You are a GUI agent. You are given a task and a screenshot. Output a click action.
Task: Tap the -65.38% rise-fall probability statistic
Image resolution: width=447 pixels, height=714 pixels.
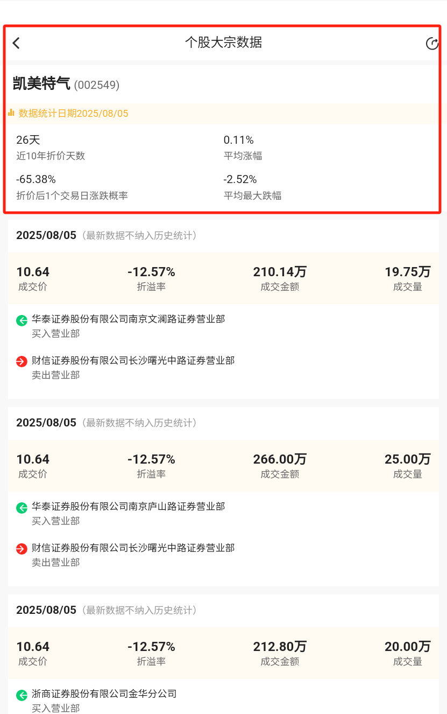36,179
